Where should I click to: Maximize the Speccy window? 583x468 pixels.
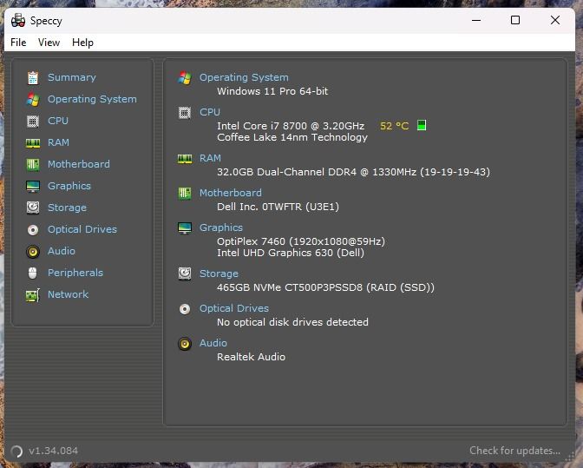point(515,20)
